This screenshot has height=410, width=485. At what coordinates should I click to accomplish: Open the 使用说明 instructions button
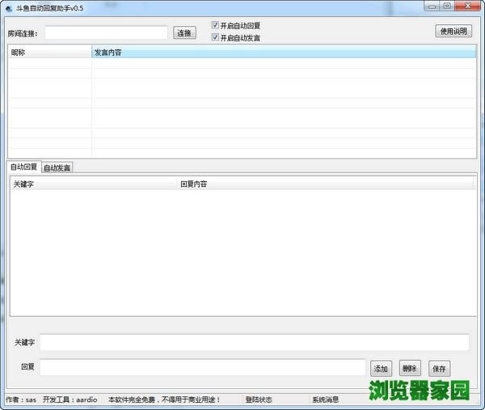[x=453, y=31]
